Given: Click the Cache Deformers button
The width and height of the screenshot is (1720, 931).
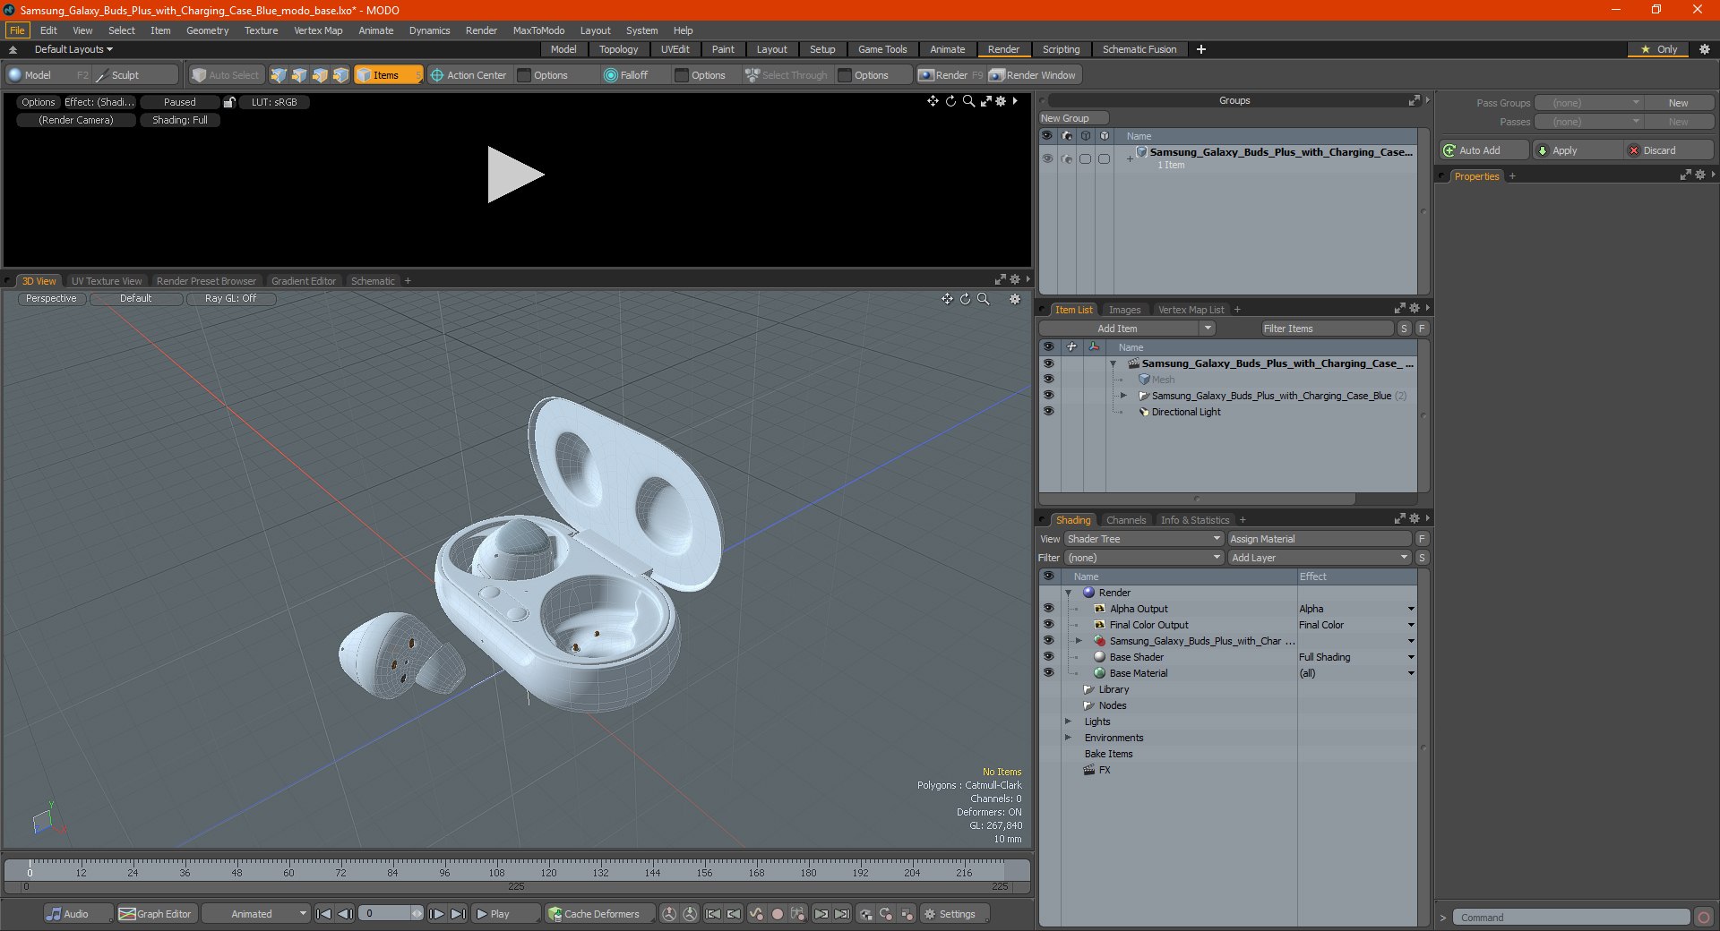Looking at the screenshot, I should click(598, 914).
